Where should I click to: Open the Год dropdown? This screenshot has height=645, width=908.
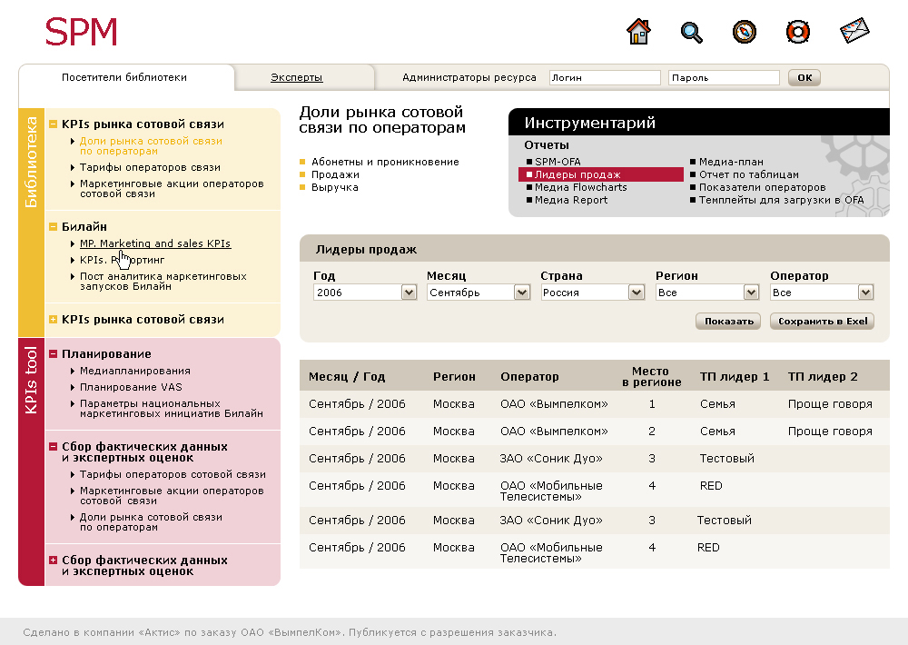(x=409, y=293)
